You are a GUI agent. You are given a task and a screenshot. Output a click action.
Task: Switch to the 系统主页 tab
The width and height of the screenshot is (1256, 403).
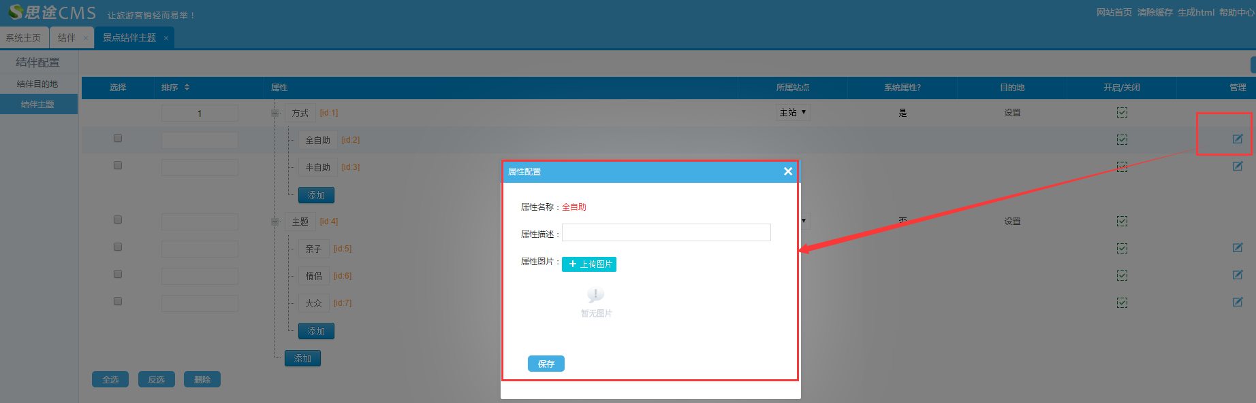24,38
